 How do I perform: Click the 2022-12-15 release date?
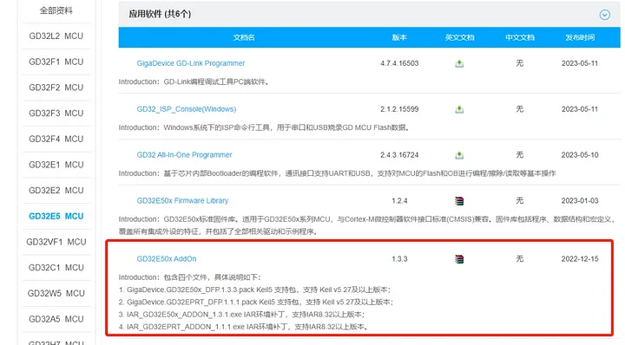click(x=580, y=258)
